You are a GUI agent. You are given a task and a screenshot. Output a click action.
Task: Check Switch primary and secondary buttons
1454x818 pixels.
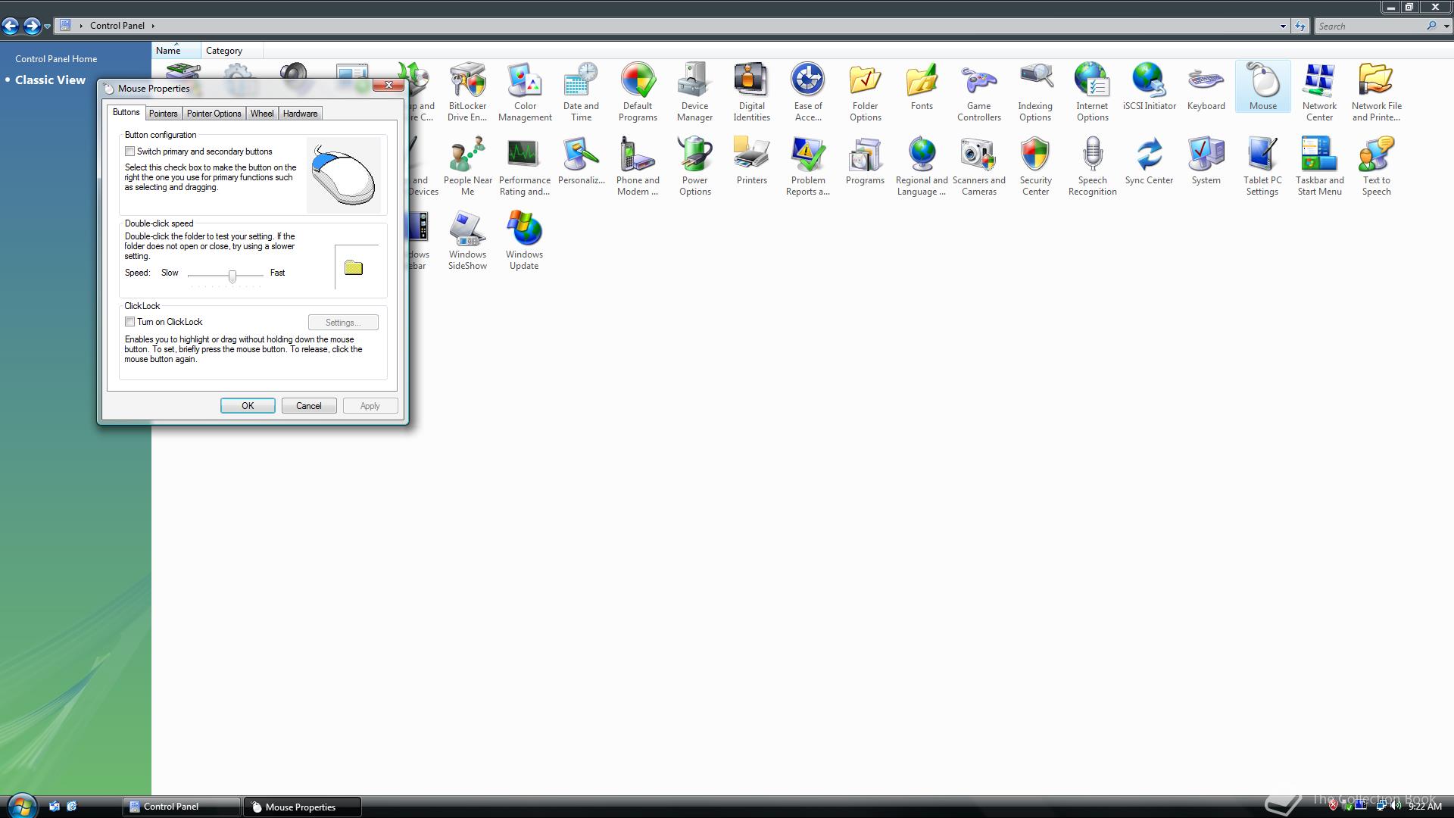click(x=130, y=151)
